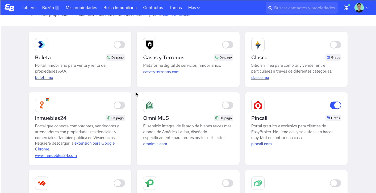Click the Pincali portal logo
This screenshot has width=376, height=193.
pos(258,105)
